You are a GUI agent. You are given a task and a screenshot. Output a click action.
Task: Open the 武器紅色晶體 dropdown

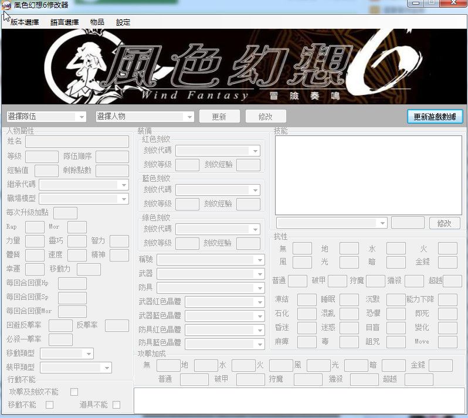[225, 302]
